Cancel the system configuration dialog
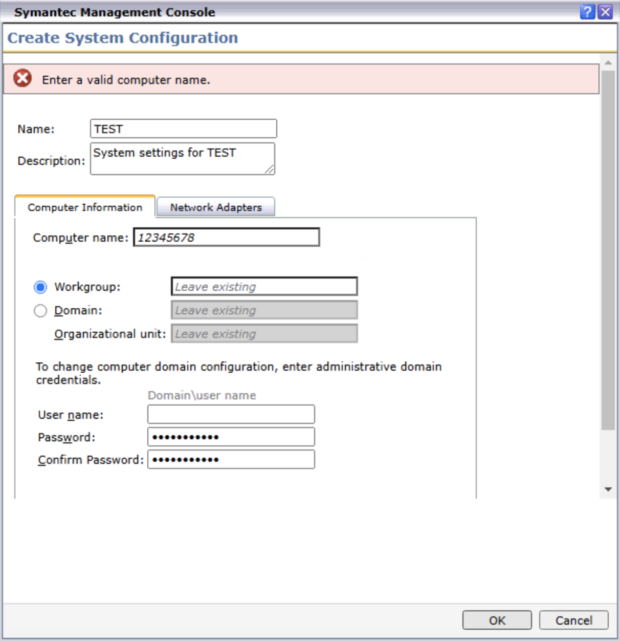The width and height of the screenshot is (620, 641). (574, 621)
